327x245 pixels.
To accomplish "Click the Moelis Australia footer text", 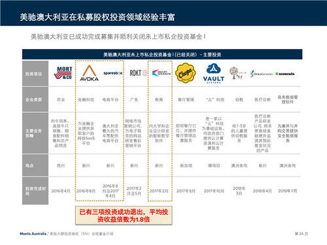I will pyautogui.click(x=33, y=234).
